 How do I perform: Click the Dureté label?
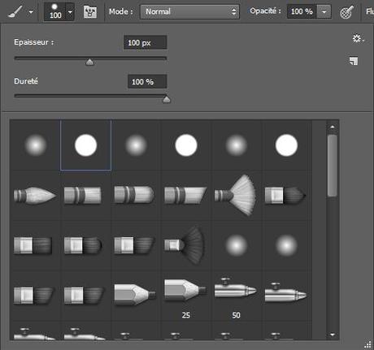[x=26, y=81]
